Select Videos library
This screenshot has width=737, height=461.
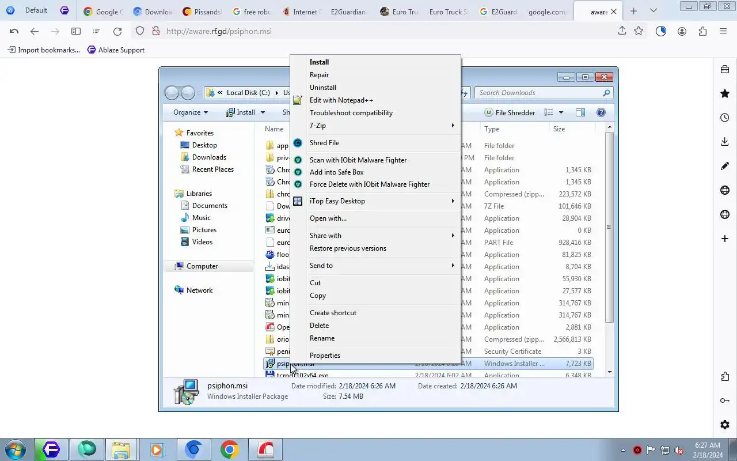click(202, 242)
